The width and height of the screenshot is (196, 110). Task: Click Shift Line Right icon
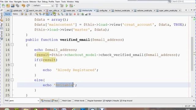click(x=70, y=14)
